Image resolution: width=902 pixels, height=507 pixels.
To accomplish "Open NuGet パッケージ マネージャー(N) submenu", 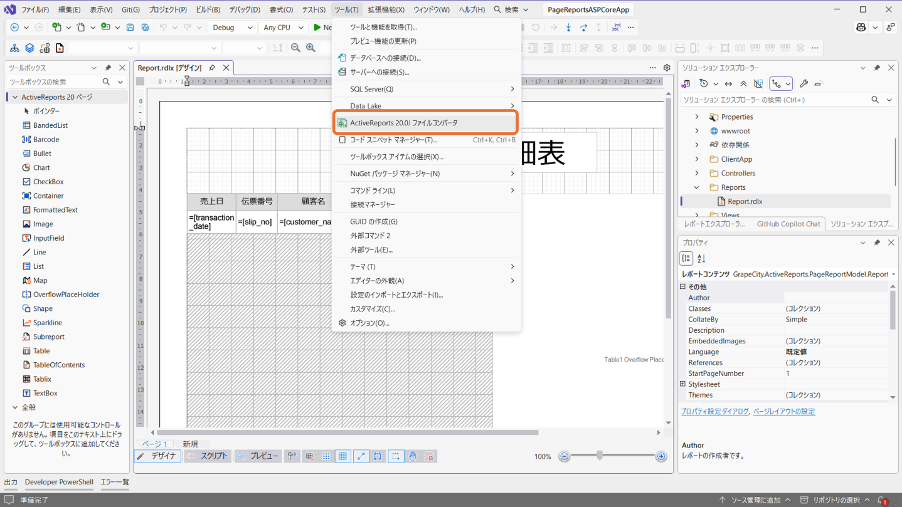I will pos(427,174).
